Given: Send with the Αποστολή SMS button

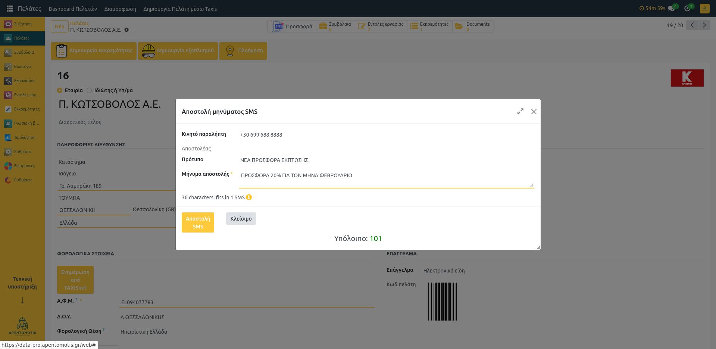Looking at the screenshot, I should pyautogui.click(x=198, y=222).
